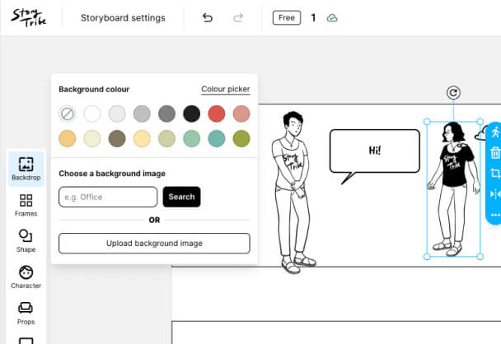Open the Shape panel

(x=26, y=241)
